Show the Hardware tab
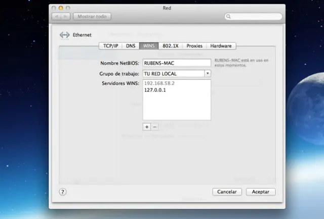This screenshot has width=324, height=219. coord(221,46)
